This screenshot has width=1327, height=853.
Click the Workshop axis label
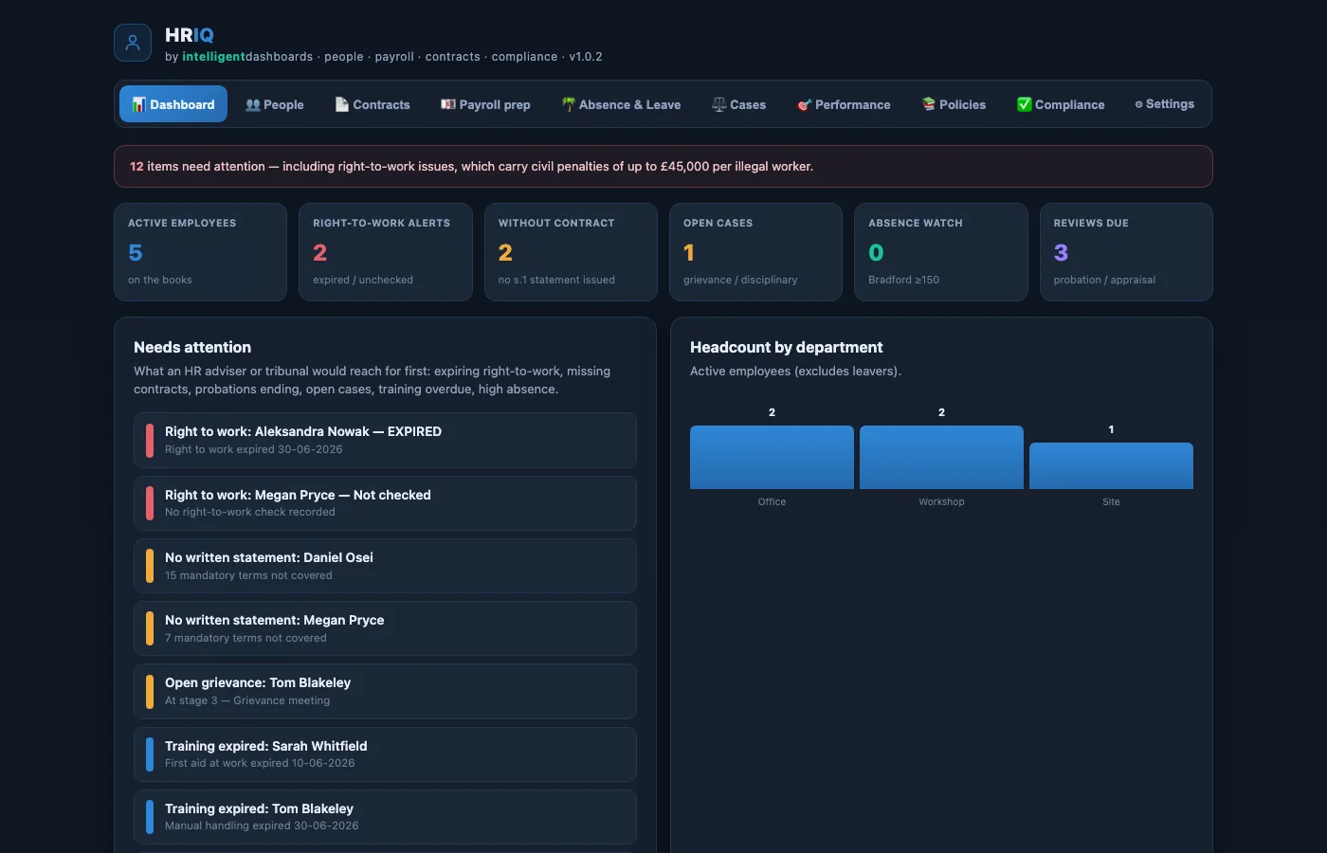pos(941,501)
